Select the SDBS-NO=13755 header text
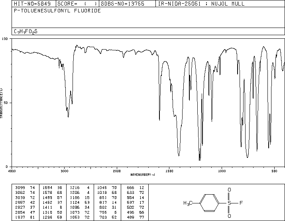This screenshot has width=285, height=221. pos(122,4)
